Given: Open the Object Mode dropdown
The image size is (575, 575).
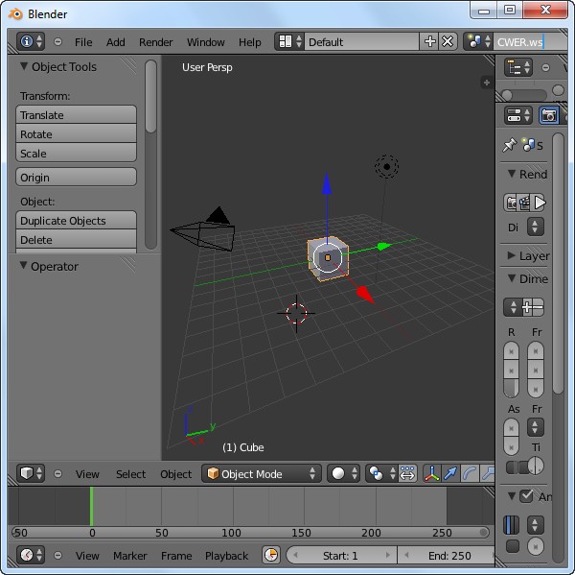Looking at the screenshot, I should point(261,474).
